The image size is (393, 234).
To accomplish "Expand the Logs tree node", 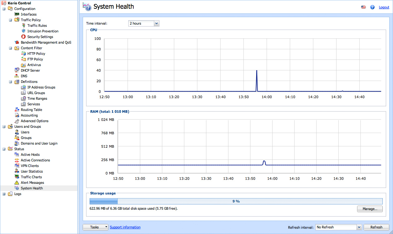I will pos(4,194).
